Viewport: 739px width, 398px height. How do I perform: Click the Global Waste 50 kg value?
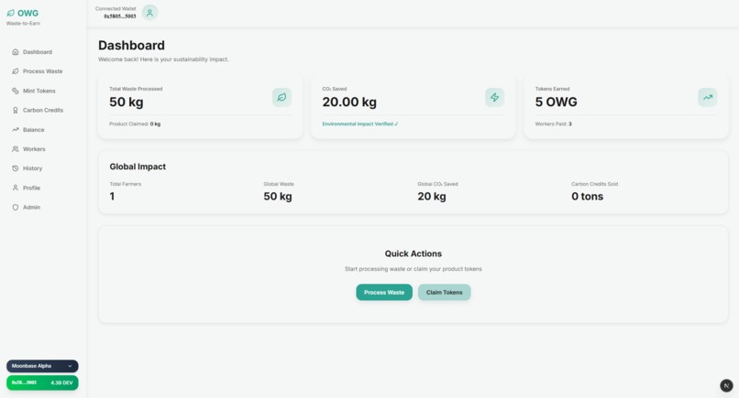tap(278, 197)
